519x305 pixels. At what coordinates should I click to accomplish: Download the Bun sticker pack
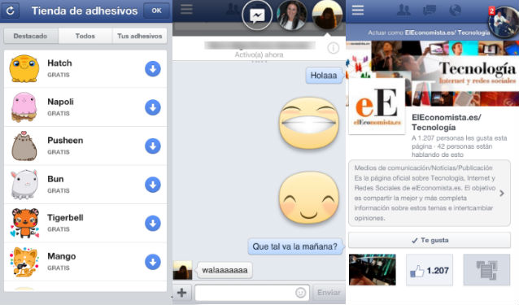coord(153,185)
